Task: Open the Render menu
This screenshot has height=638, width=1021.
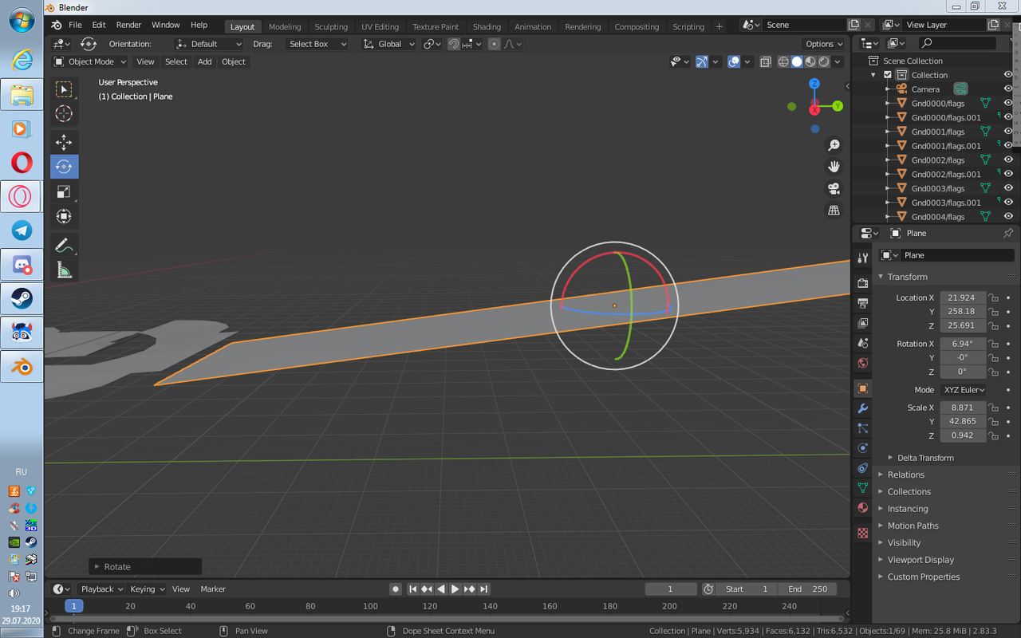Action: (x=128, y=25)
